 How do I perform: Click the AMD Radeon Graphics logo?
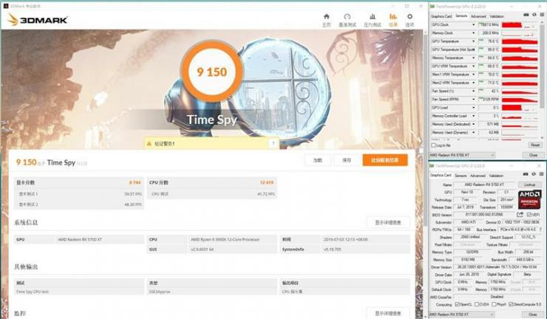529,199
